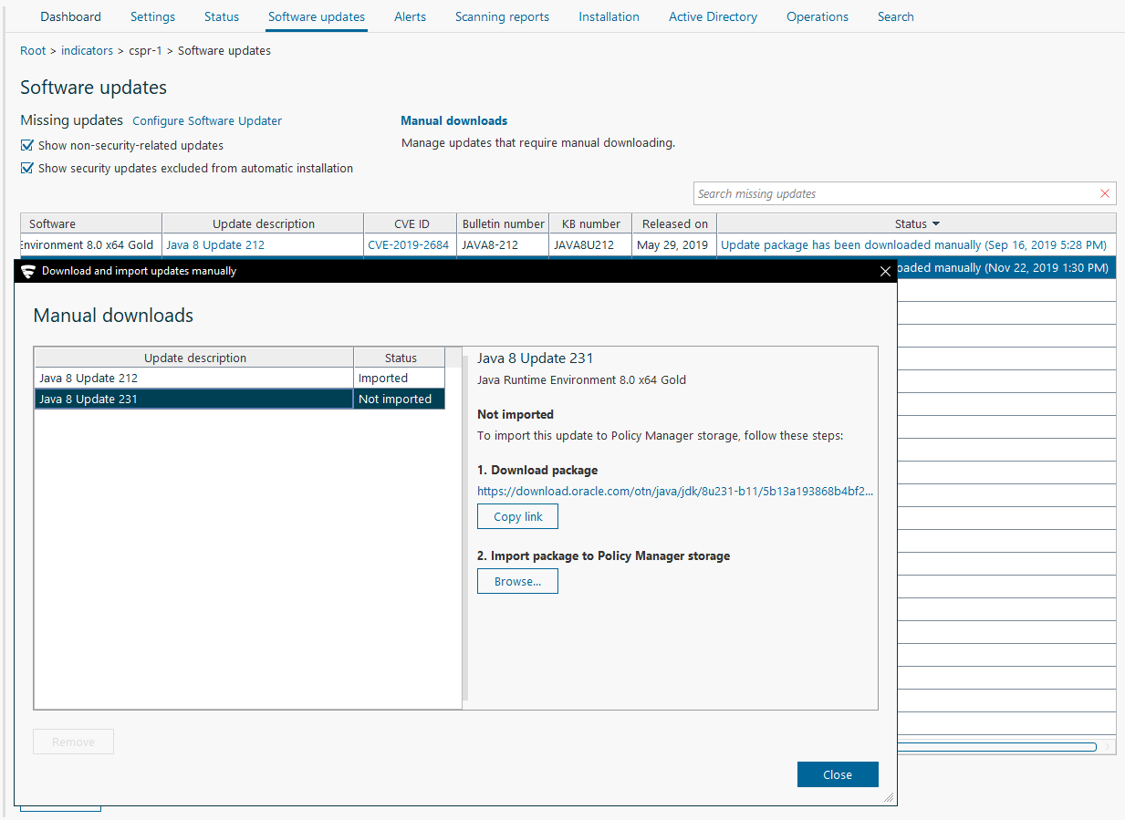
Task: Click the dialog resize grip corner
Action: click(x=889, y=797)
